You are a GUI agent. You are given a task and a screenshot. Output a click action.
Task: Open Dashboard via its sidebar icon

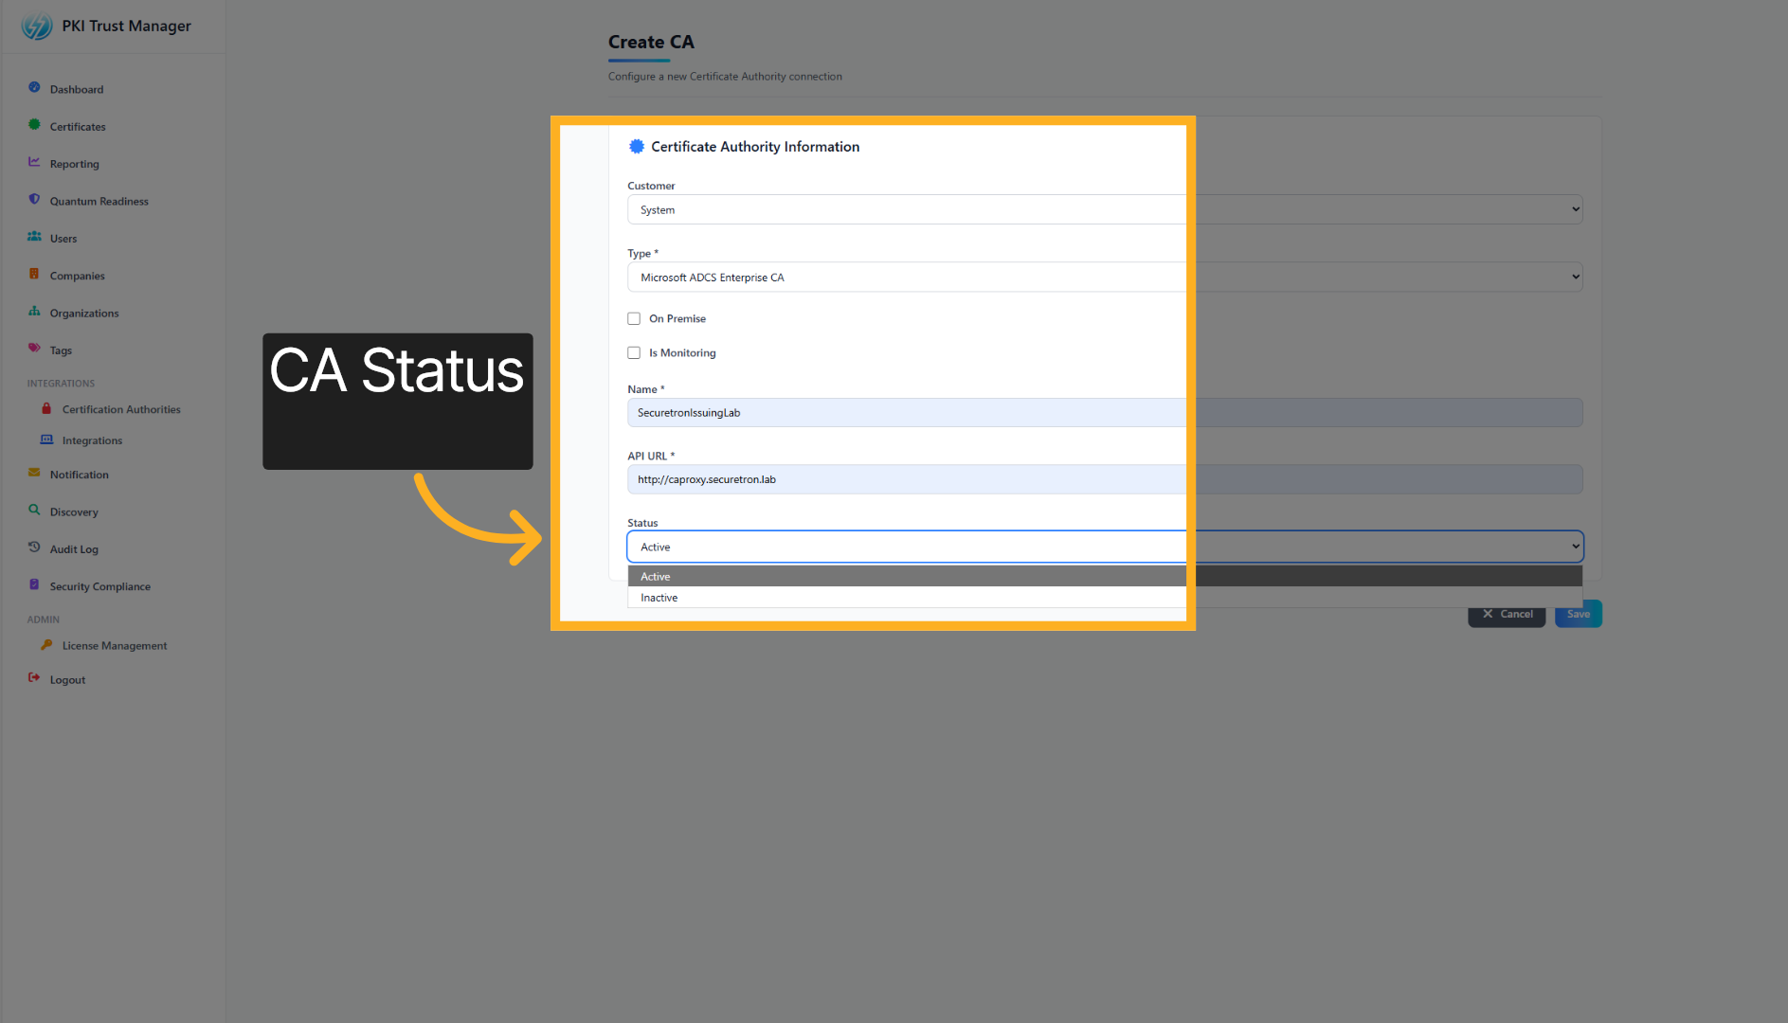coord(34,88)
